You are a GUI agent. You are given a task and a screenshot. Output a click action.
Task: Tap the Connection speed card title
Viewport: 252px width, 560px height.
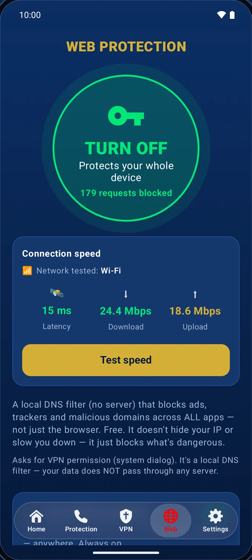coord(61,253)
